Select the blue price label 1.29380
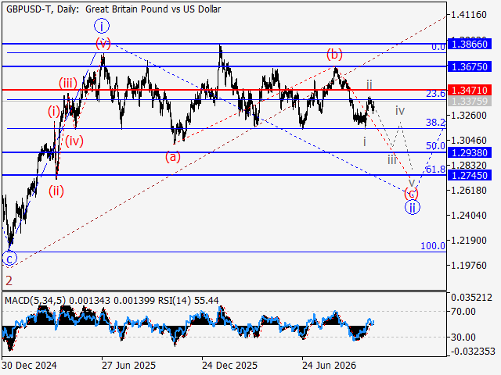 tap(470, 153)
